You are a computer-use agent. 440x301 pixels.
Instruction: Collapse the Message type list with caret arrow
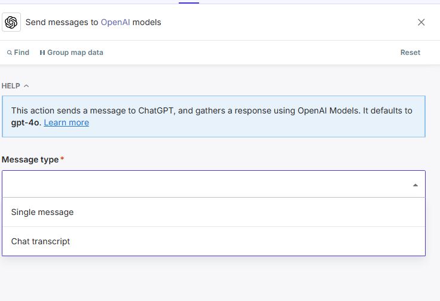(415, 185)
